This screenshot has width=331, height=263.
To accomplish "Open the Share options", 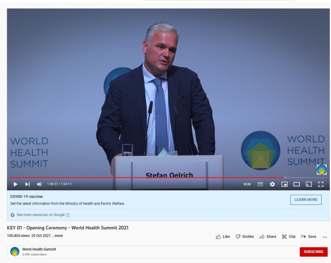I will (x=268, y=236).
